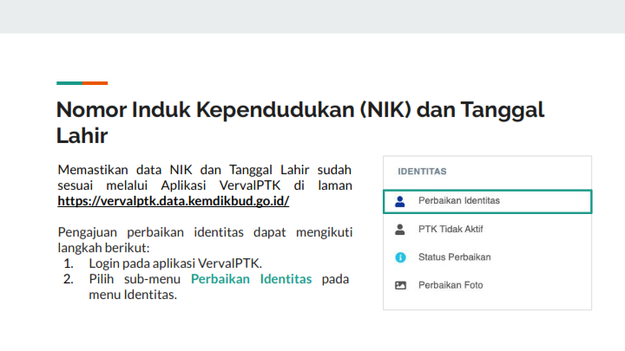Select the Perbaikan Identitas menu item
Screen dimensions: 625x351
(x=488, y=201)
